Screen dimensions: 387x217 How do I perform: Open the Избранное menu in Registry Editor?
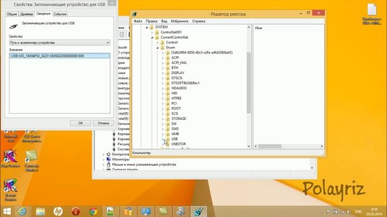180,21
